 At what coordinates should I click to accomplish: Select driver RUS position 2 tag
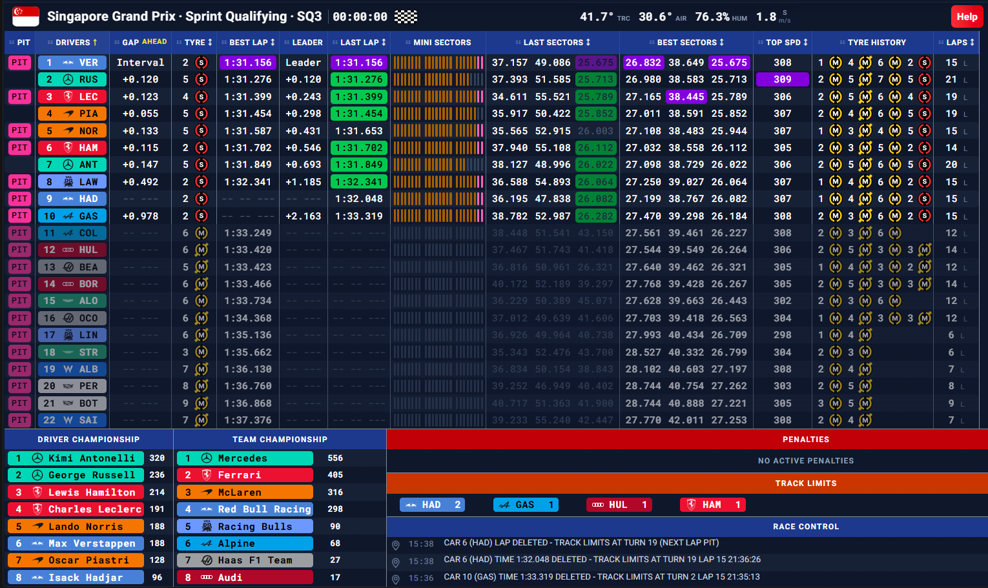point(72,79)
